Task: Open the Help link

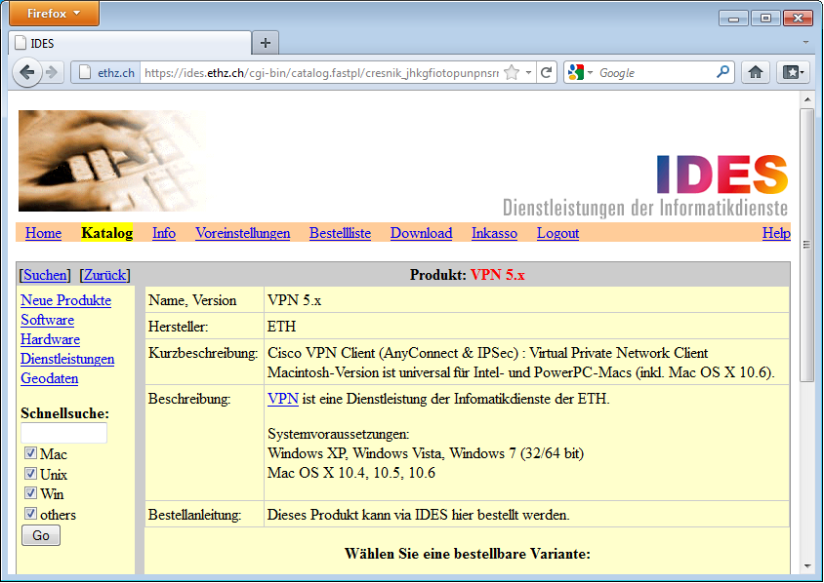Action: coord(776,233)
